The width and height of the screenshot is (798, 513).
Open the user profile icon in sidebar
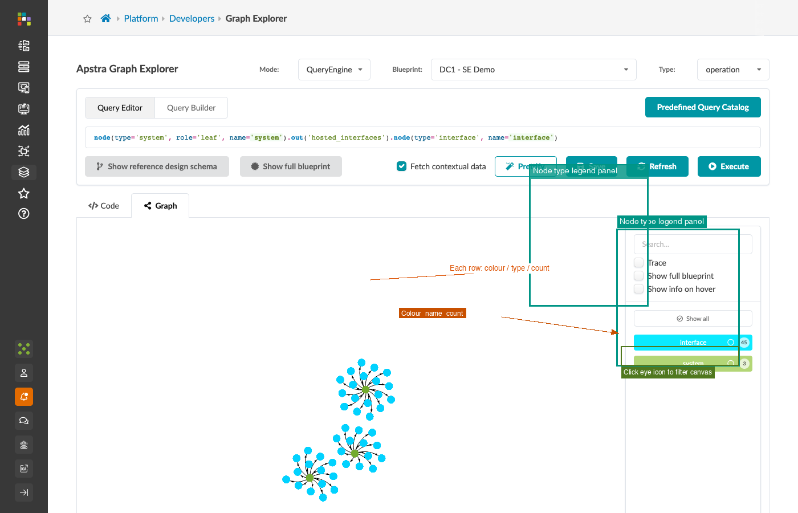24,373
